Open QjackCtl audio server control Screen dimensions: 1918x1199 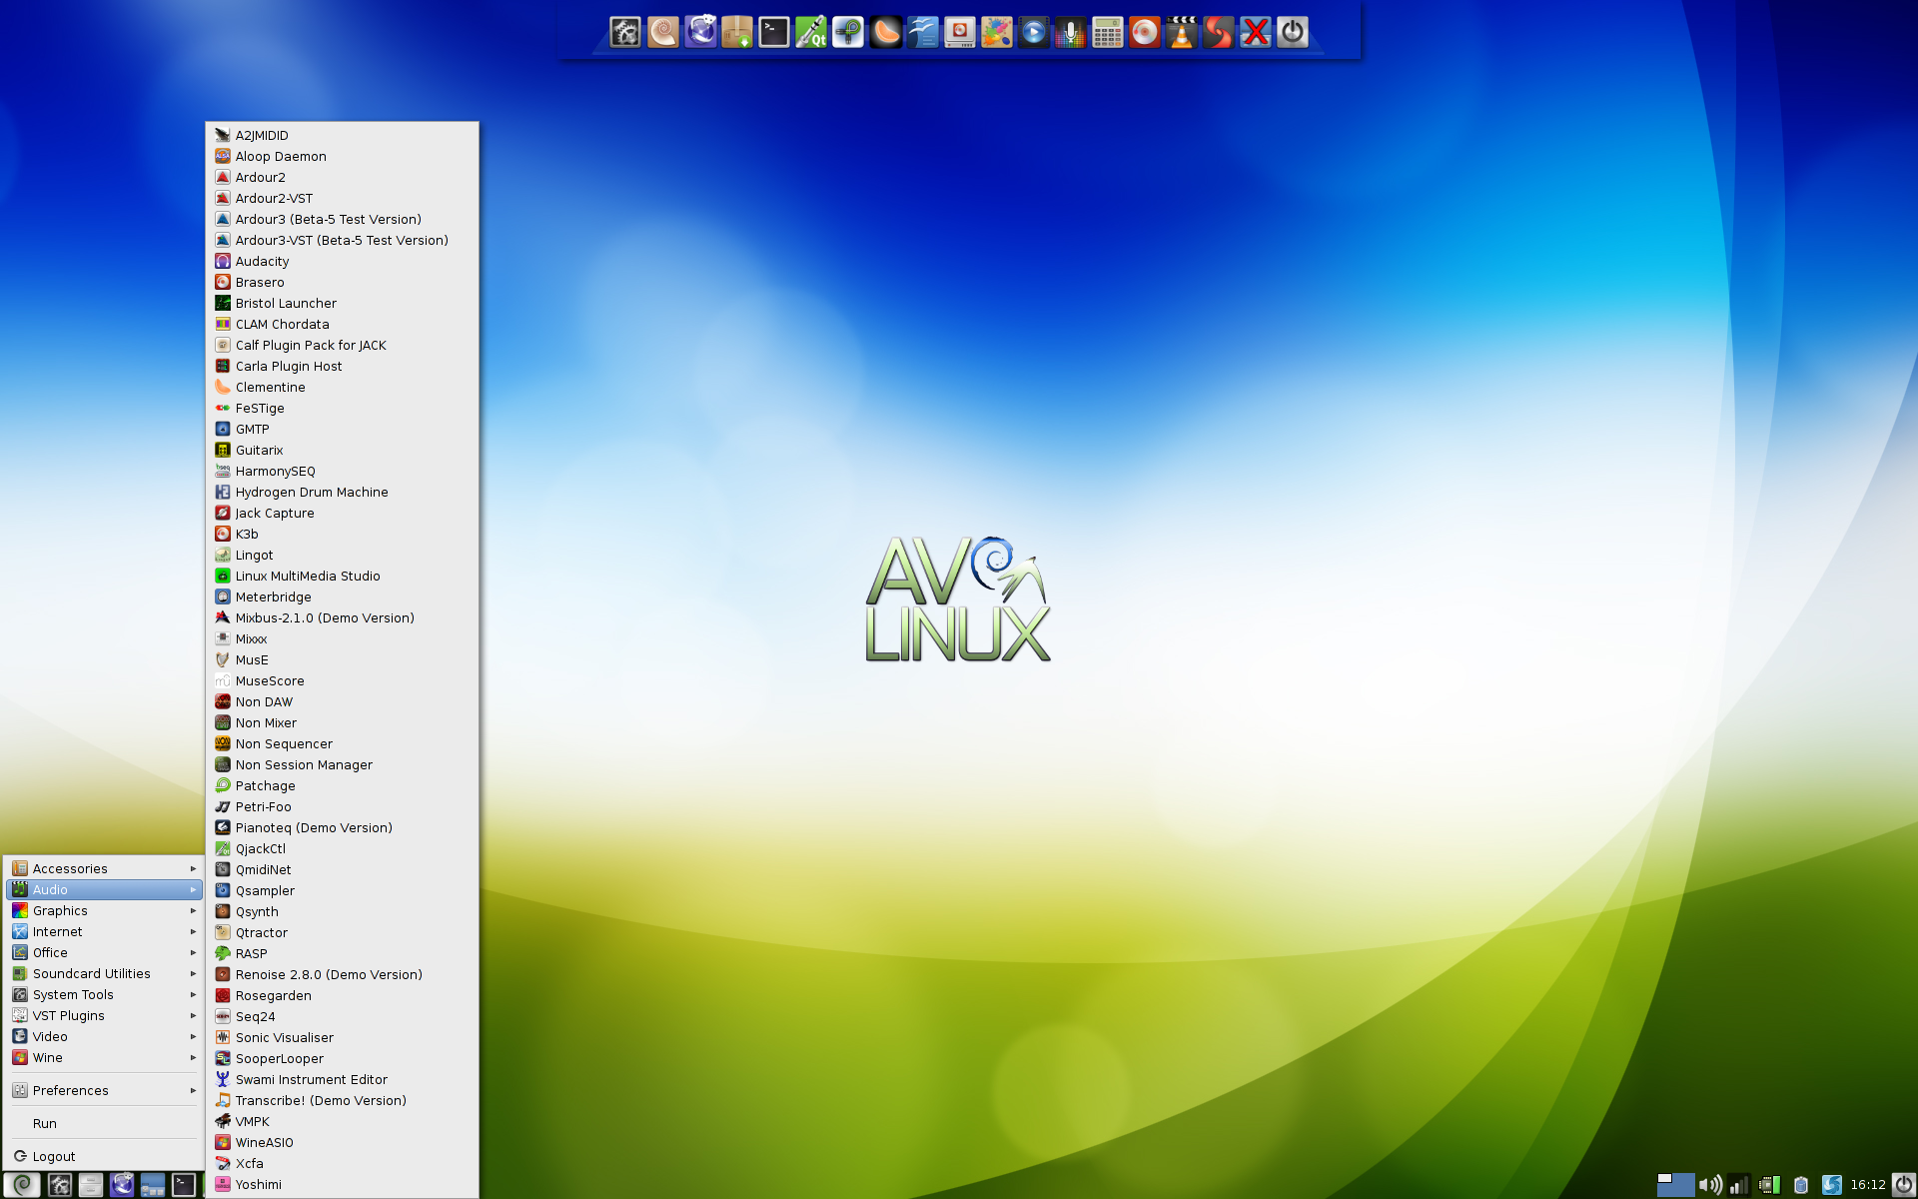click(x=261, y=848)
